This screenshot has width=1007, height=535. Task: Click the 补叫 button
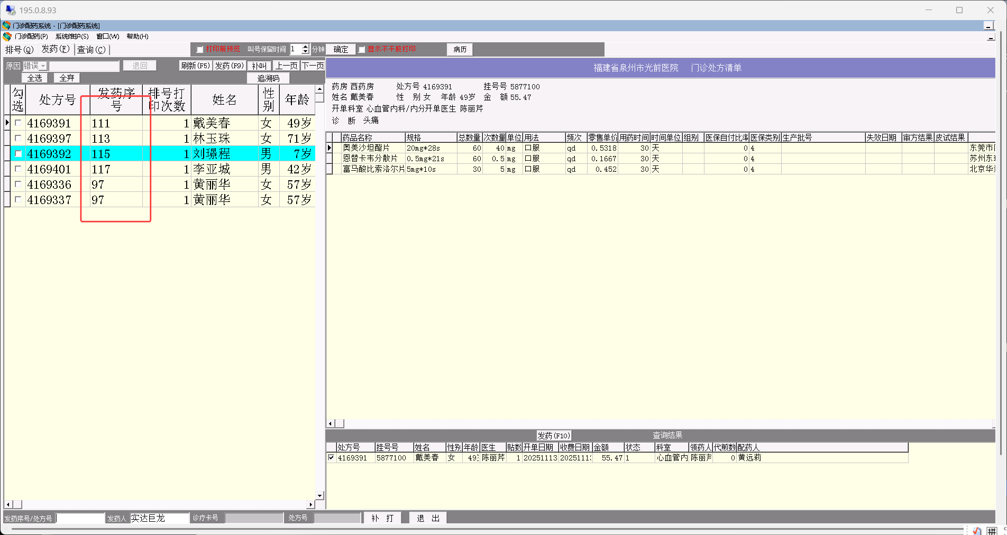pyautogui.click(x=259, y=66)
